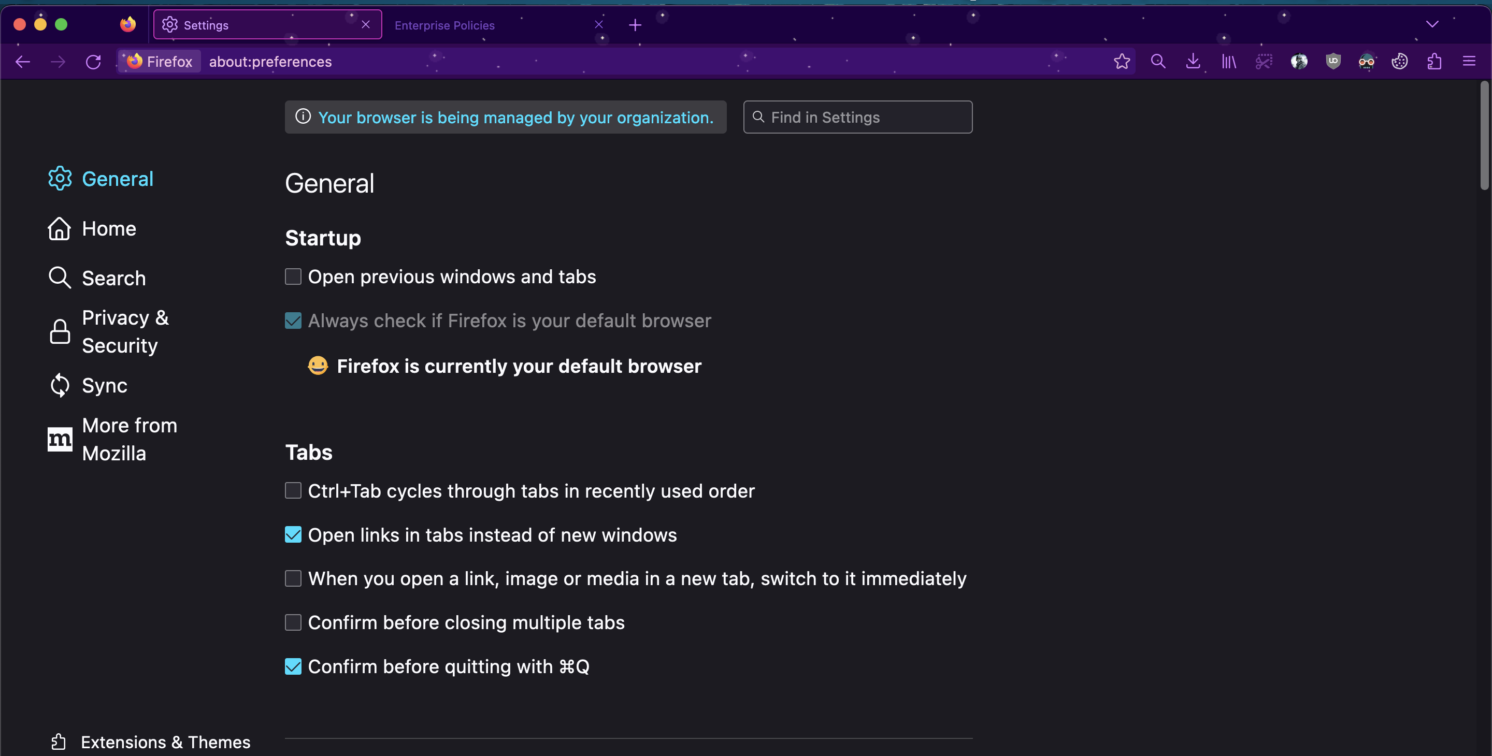
Task: Enable Open previous windows and tabs
Action: [293, 276]
